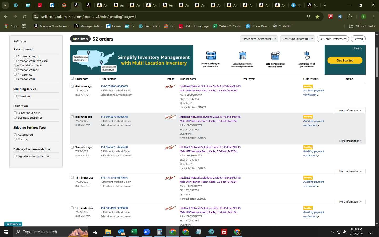Open a new browser tab with plus icon

pyautogui.click(x=325, y=5)
